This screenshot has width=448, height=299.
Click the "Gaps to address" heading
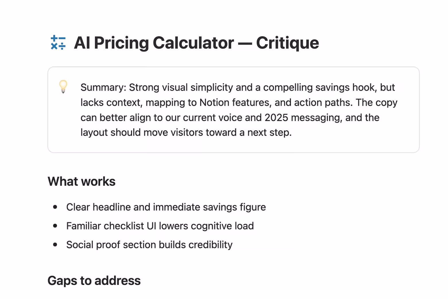94,281
